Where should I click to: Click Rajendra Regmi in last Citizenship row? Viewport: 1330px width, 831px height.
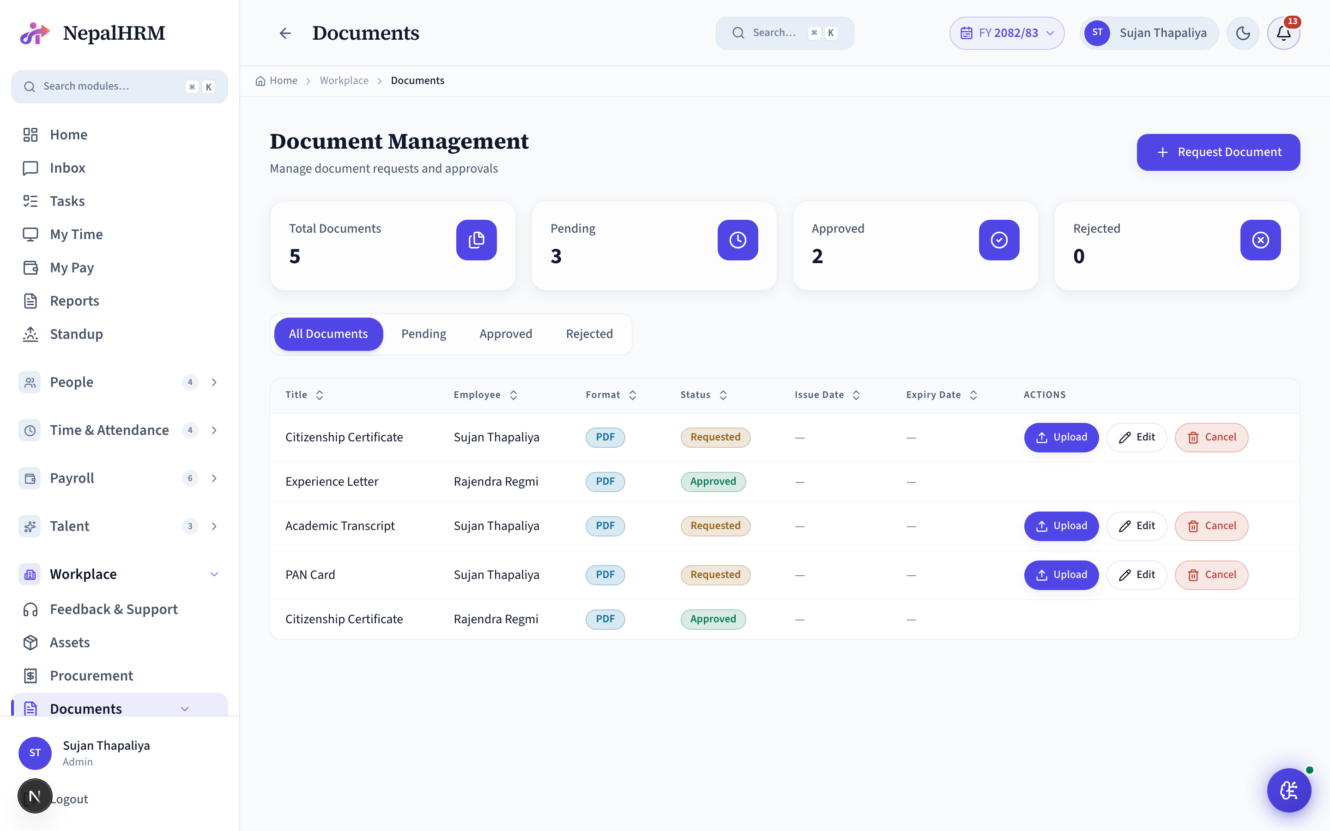[x=496, y=620]
